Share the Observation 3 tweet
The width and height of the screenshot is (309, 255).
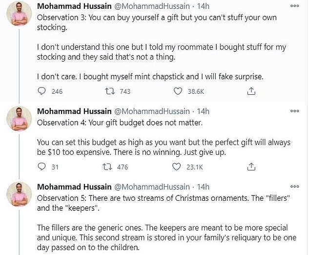pos(251,91)
